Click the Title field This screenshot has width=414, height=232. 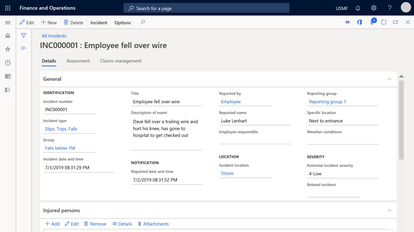click(x=167, y=102)
